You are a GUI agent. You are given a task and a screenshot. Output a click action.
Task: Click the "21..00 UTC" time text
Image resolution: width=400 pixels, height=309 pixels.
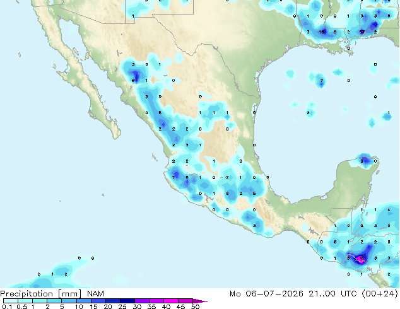332,294
